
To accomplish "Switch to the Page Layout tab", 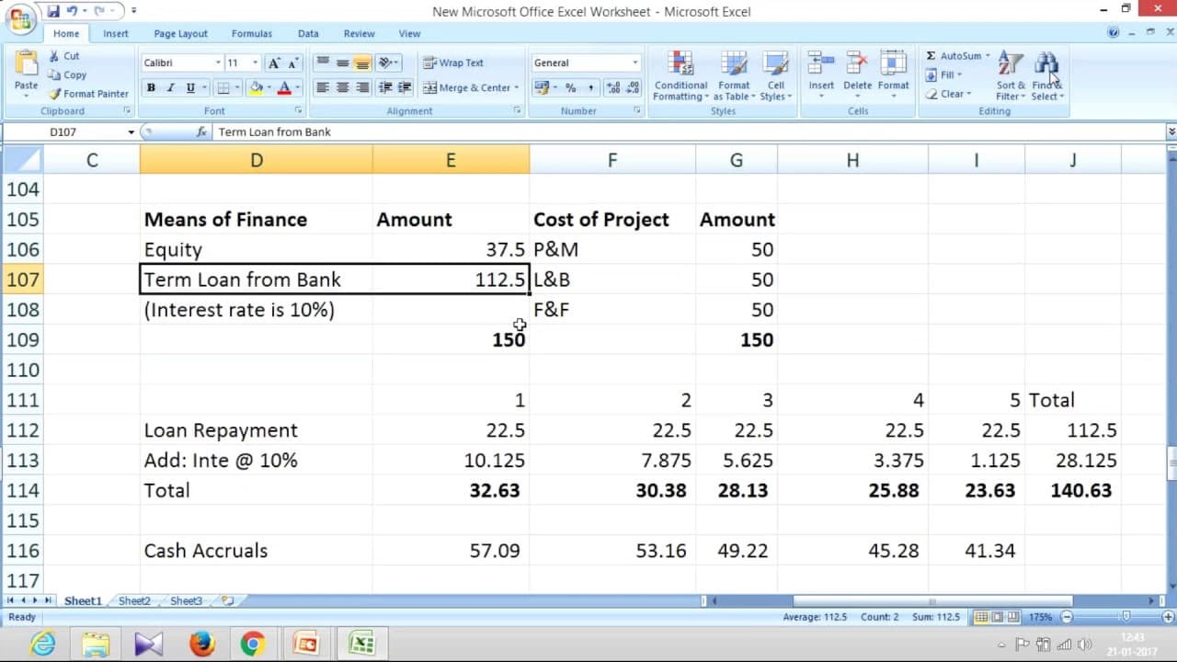I will pyautogui.click(x=180, y=34).
